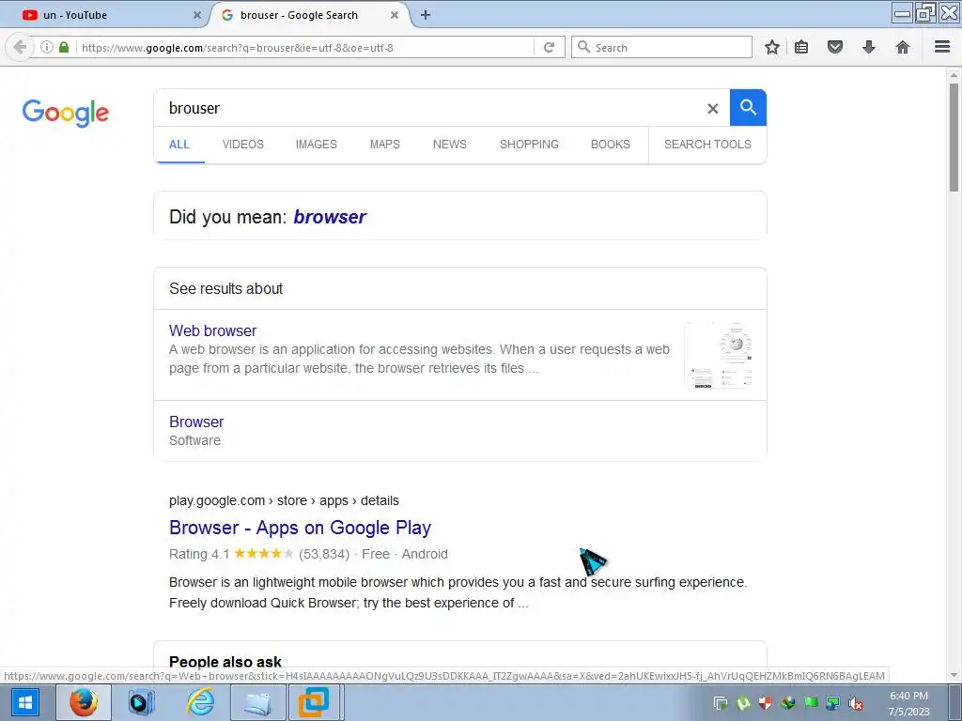962x721 pixels.
Task: Switch to BOOKS results
Action: [611, 144]
